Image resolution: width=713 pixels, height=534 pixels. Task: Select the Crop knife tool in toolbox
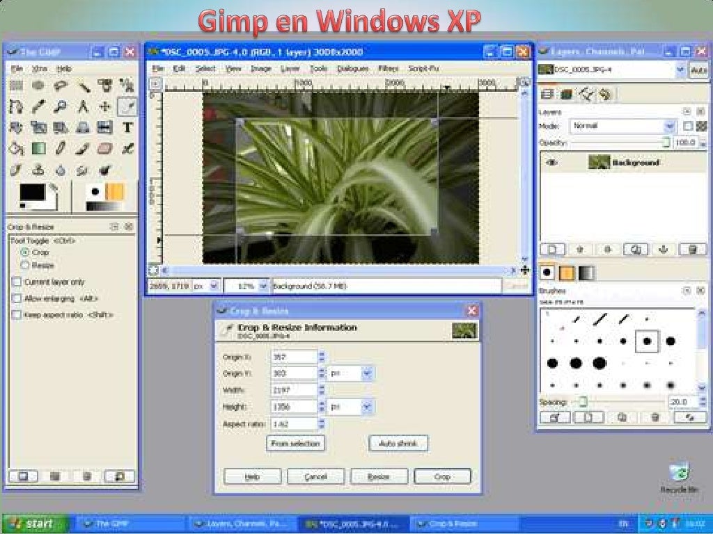tap(127, 106)
